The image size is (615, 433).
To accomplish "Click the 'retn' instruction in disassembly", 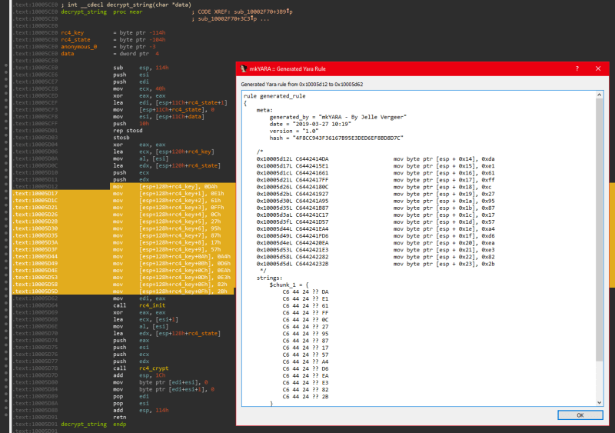I will 120,418.
